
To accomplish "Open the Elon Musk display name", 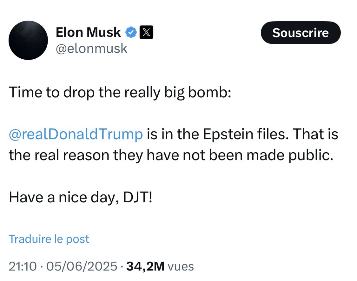I will 88,32.
